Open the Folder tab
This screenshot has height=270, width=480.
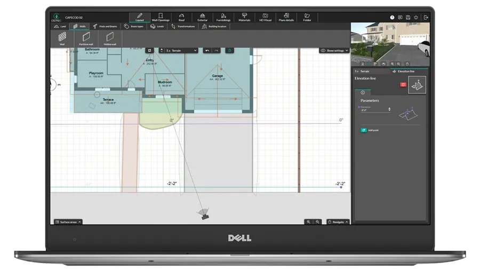click(307, 17)
